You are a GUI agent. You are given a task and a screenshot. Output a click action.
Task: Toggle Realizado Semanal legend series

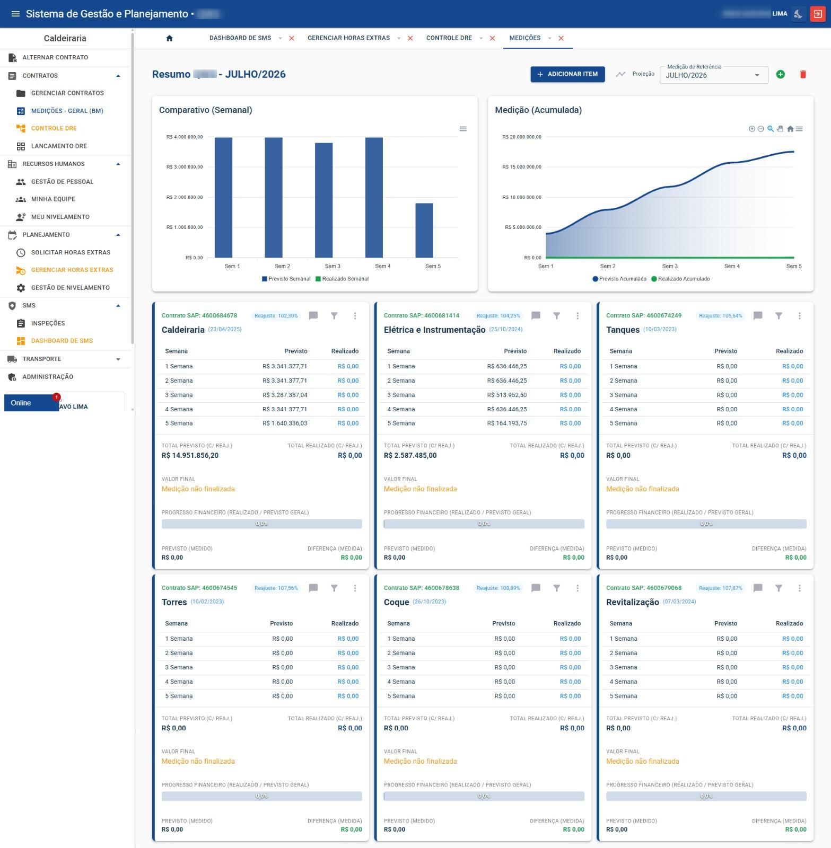(x=342, y=279)
